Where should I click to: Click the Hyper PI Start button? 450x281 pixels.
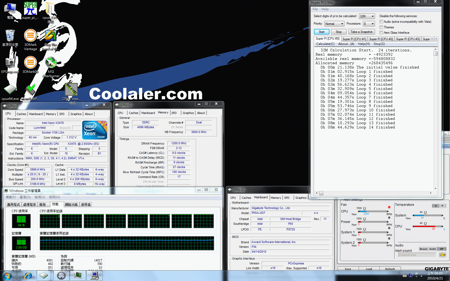[321, 32]
